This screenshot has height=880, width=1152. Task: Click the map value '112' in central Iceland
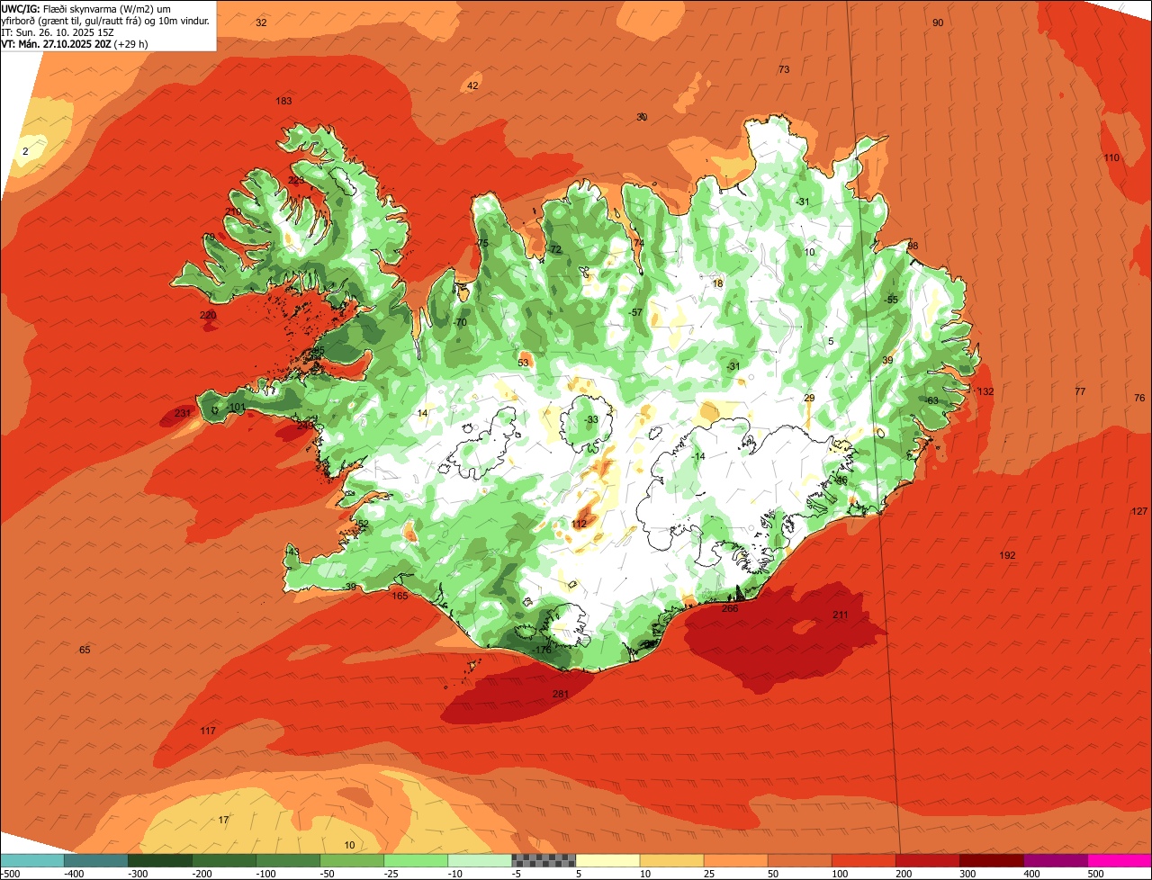(x=579, y=524)
